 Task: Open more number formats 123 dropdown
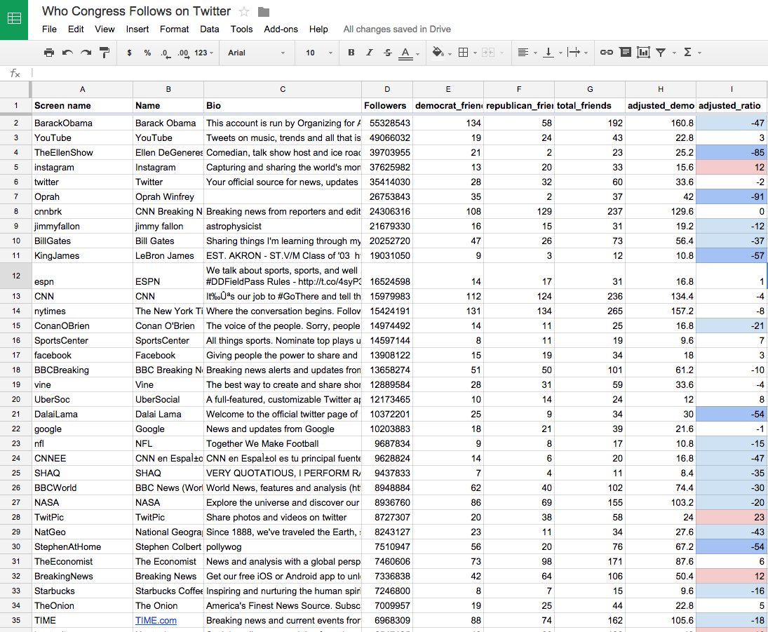[x=204, y=53]
